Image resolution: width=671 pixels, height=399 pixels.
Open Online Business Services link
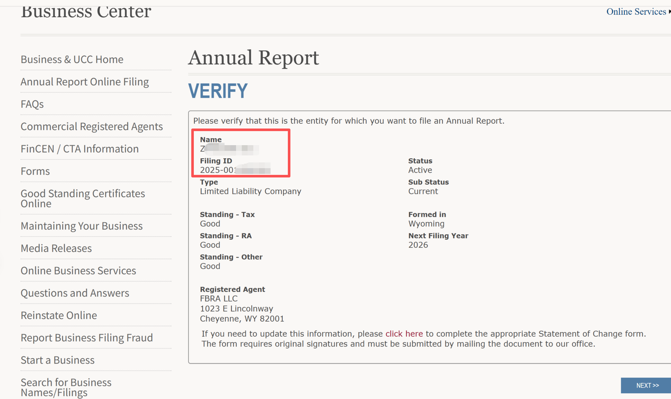click(78, 271)
